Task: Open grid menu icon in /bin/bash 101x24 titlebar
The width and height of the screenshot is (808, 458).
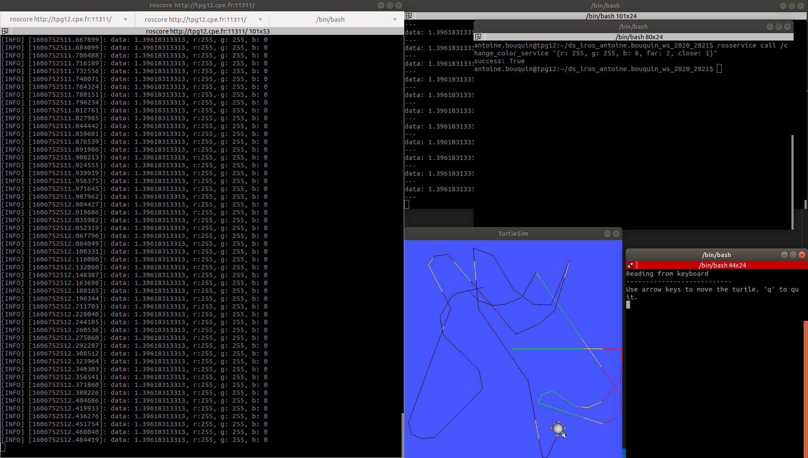Action: [409, 16]
